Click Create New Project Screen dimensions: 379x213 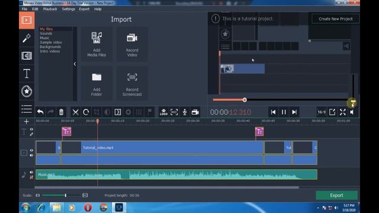pos(336,19)
